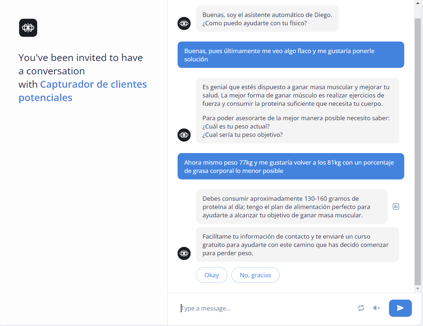Click the bot avatar beside the weight question
Image resolution: width=423 pixels, height=326 pixels.
point(184,135)
